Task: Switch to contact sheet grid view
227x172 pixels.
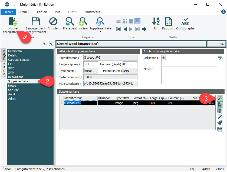Action: tap(125, 21)
